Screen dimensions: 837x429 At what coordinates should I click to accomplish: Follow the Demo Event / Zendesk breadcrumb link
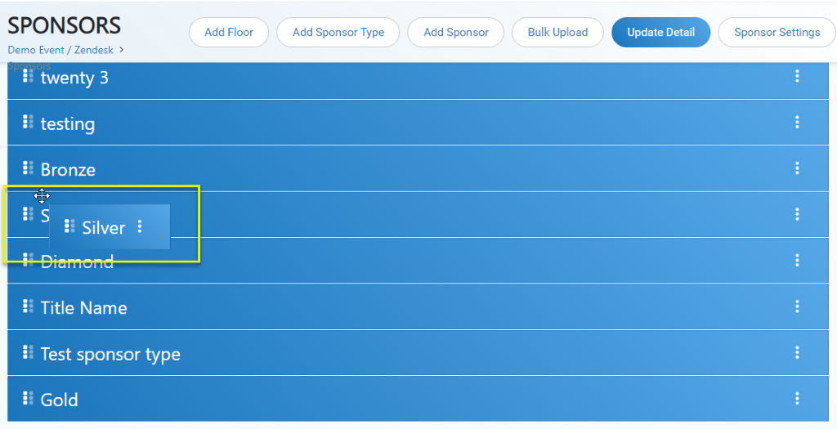pos(60,50)
